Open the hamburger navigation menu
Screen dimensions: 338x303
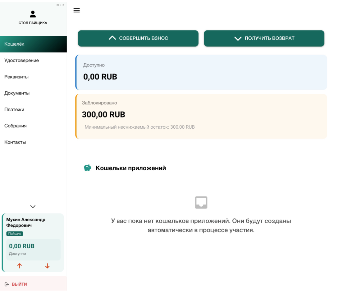click(x=76, y=10)
